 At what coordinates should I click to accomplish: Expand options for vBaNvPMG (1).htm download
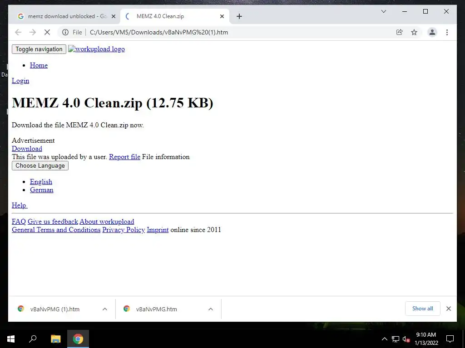pyautogui.click(x=105, y=309)
